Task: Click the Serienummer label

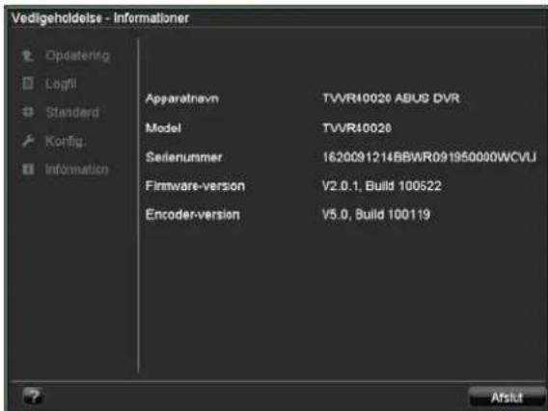Action: [x=184, y=157]
